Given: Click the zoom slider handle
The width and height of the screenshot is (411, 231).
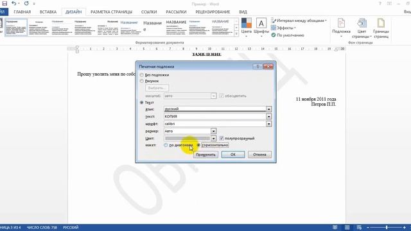Looking at the screenshot, I should (387, 227).
